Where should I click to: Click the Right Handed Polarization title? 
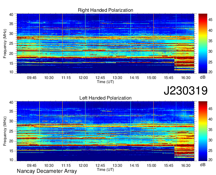tap(105, 10)
